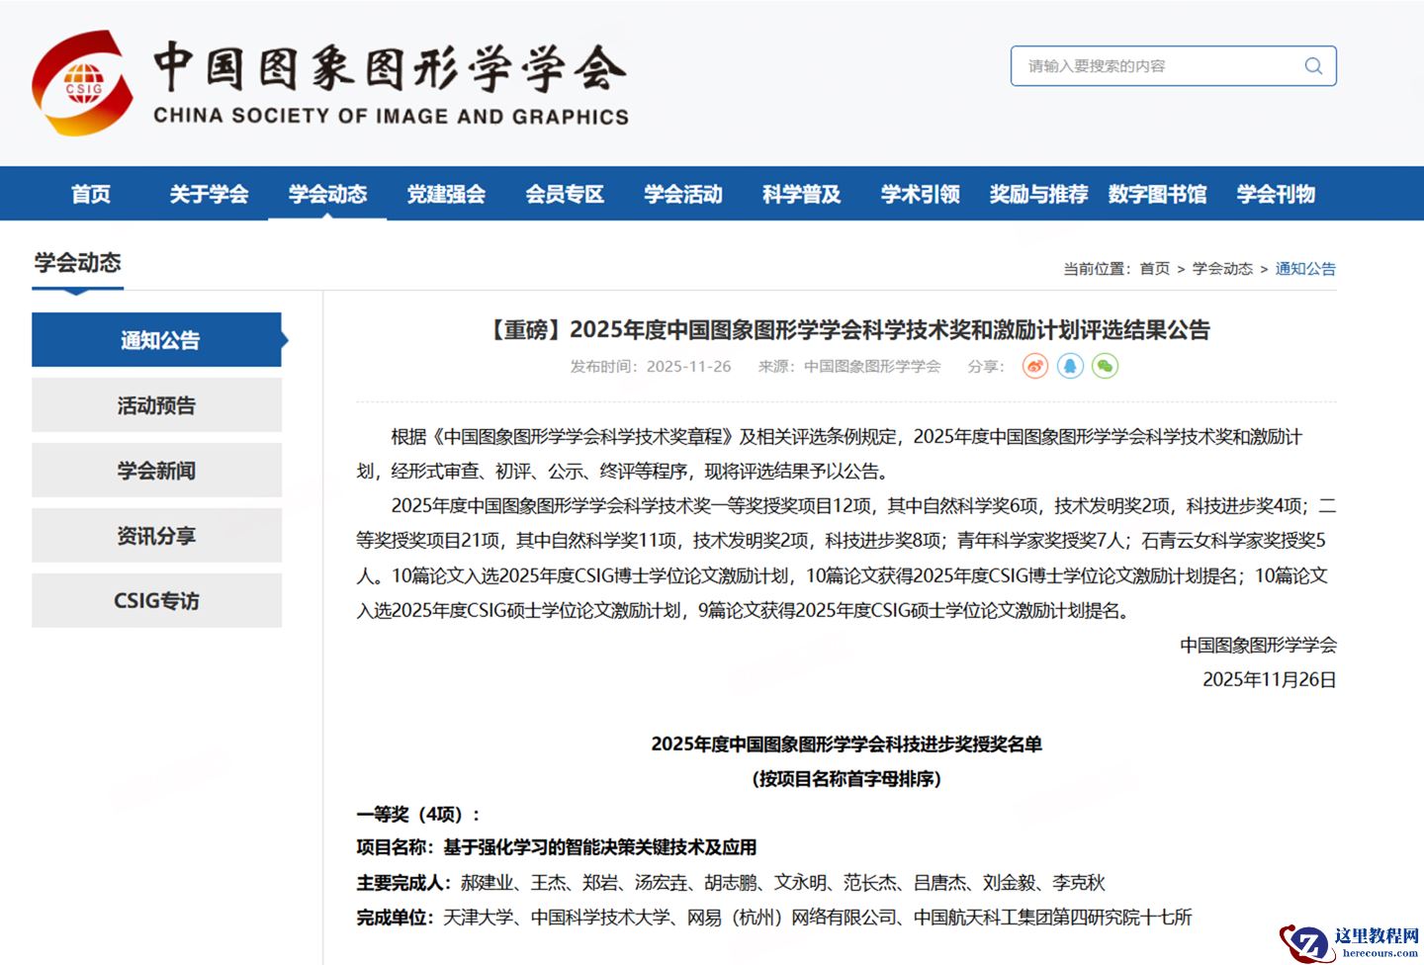The height and width of the screenshot is (965, 1424).
Task: Click the 学会动态 section heading
Action: click(x=77, y=263)
